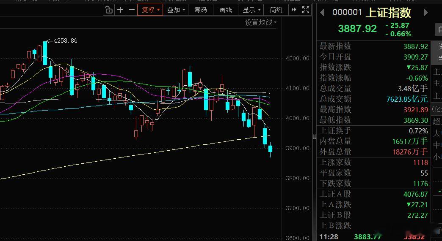Toggle fullscreen chart expand icon
Viewport: 442px width, 241px height.
coord(306,10)
